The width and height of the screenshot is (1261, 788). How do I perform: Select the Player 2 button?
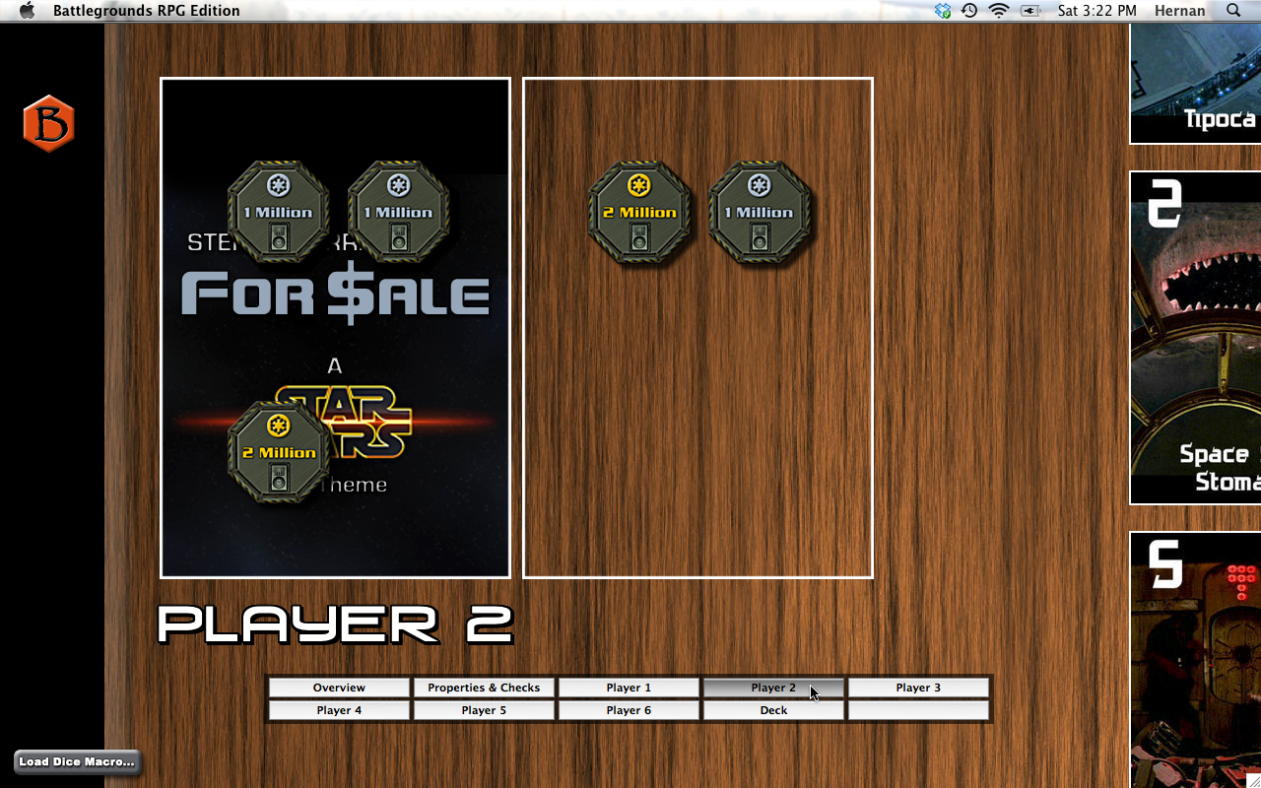(x=773, y=688)
